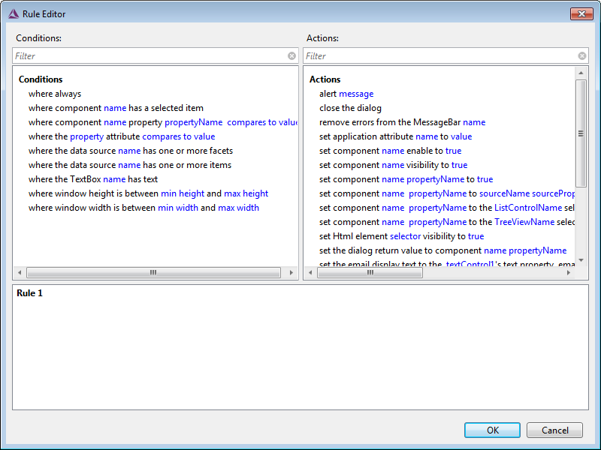Type in the Conditions filter field

coord(150,56)
